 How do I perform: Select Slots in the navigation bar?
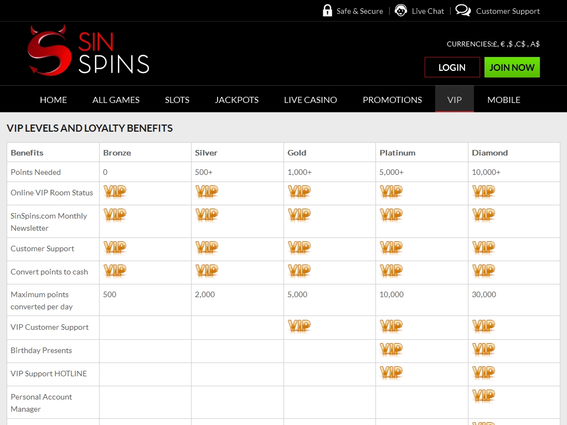[x=177, y=100]
